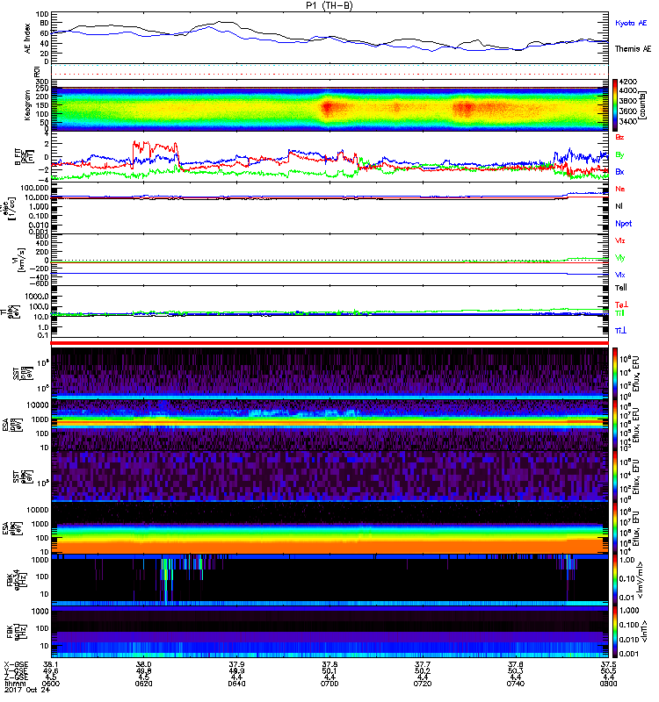Click the 0800 time tick label
The width and height of the screenshot is (659, 702).
(x=608, y=684)
